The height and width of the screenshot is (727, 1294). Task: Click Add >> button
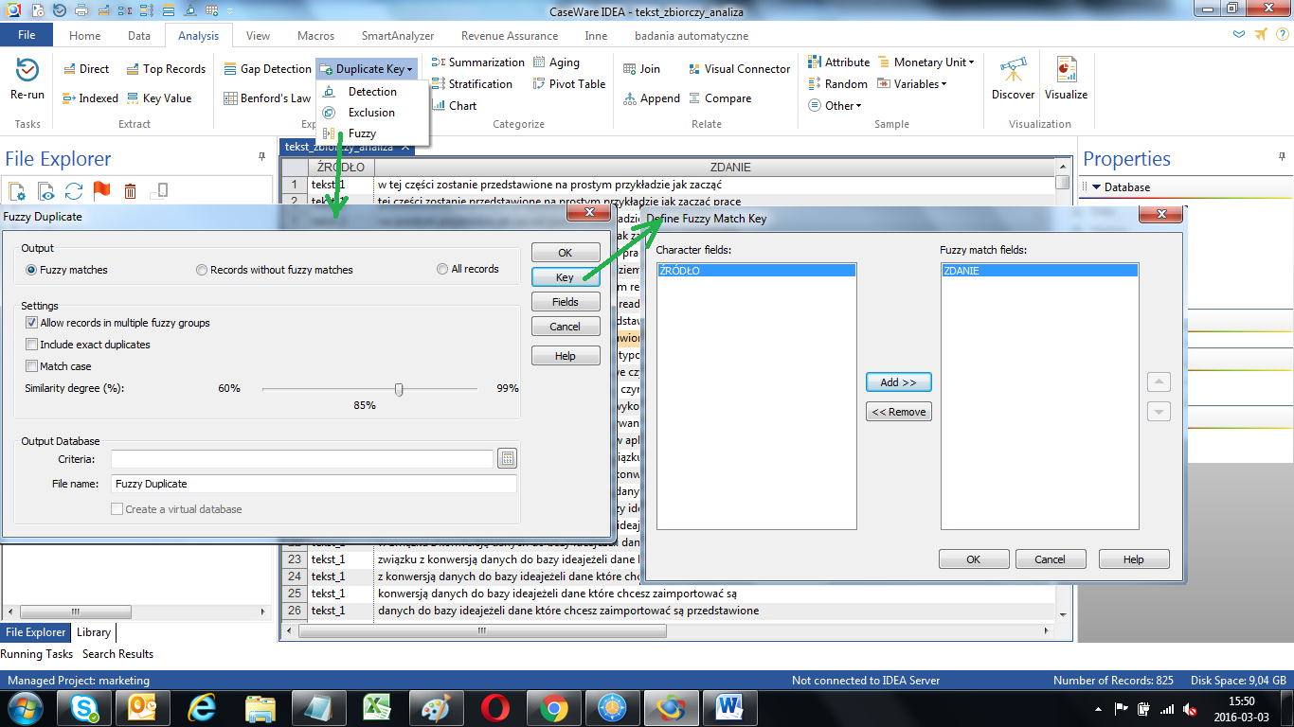[899, 382]
